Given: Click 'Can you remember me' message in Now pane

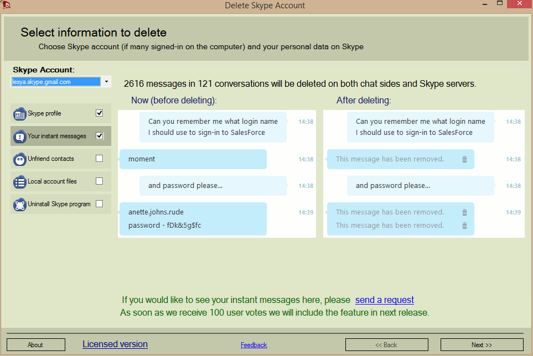Looking at the screenshot, I should click(x=213, y=127).
